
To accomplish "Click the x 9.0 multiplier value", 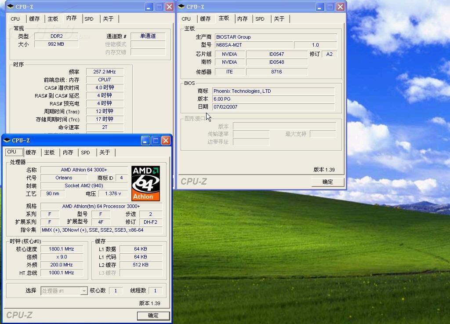I will coord(62,257).
